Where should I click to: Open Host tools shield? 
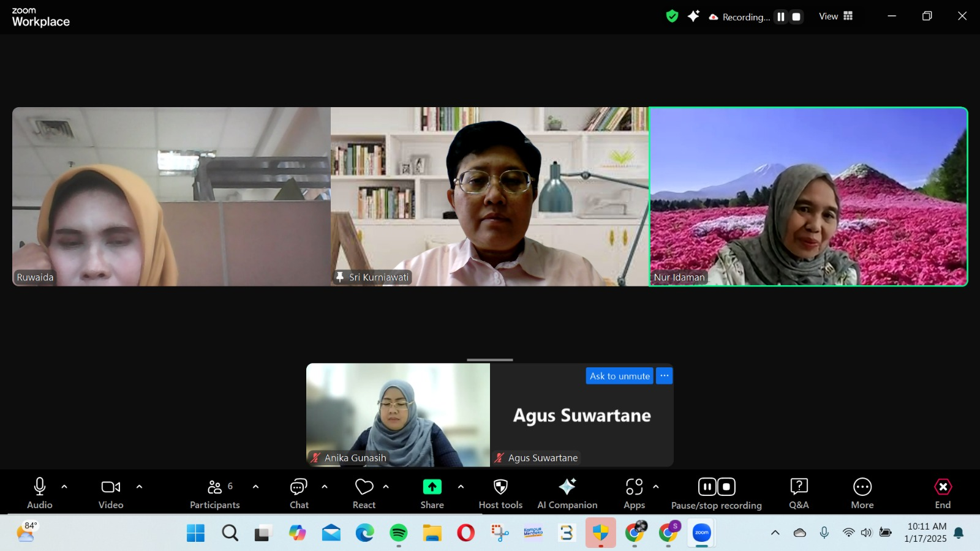(x=500, y=493)
